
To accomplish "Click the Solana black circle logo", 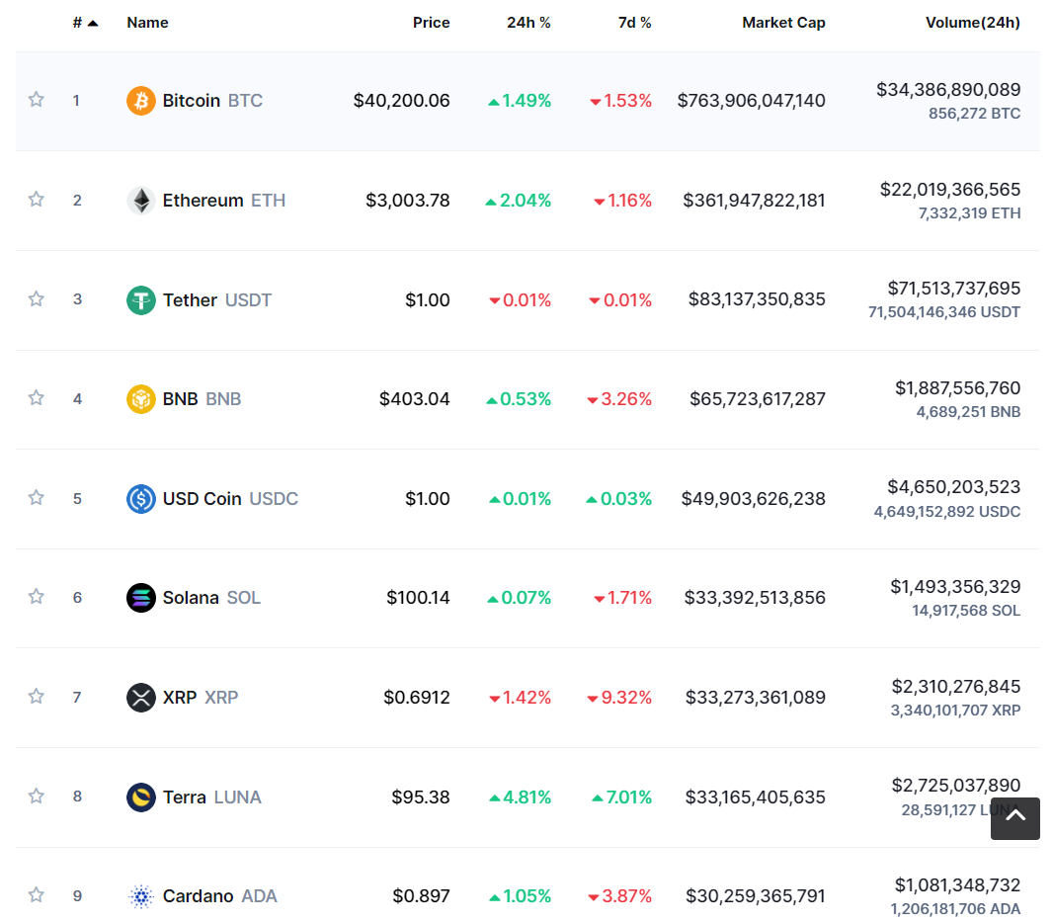I will 141,598.
